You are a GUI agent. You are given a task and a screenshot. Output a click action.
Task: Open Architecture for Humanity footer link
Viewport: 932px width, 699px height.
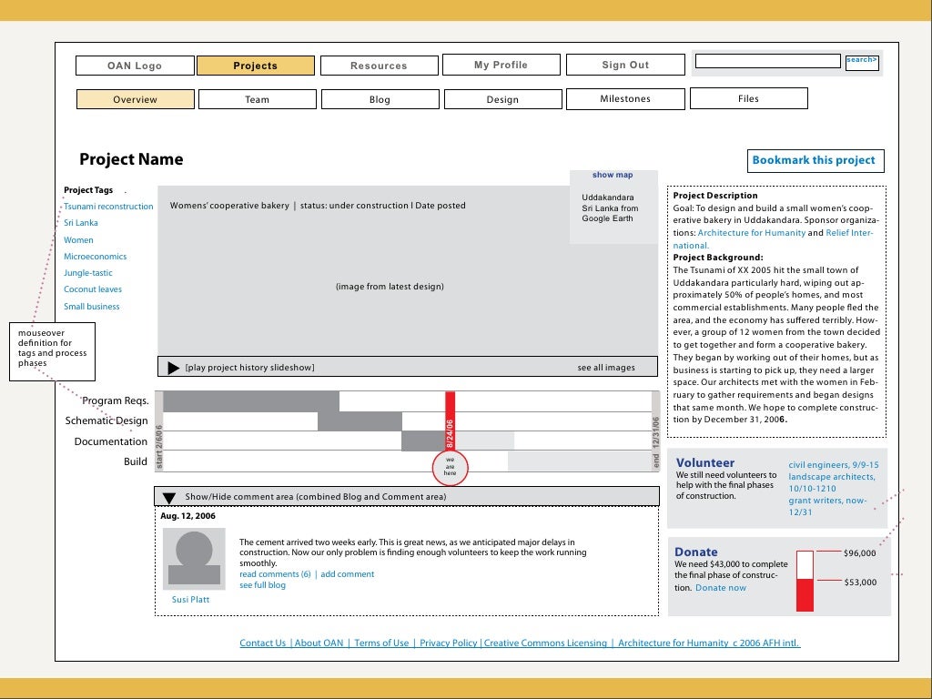[673, 643]
